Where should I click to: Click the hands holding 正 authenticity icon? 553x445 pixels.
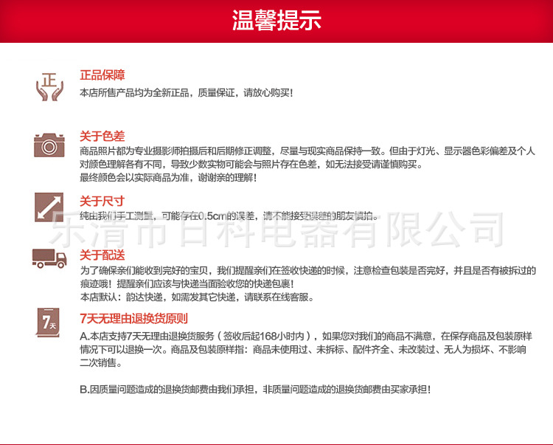tap(49, 87)
